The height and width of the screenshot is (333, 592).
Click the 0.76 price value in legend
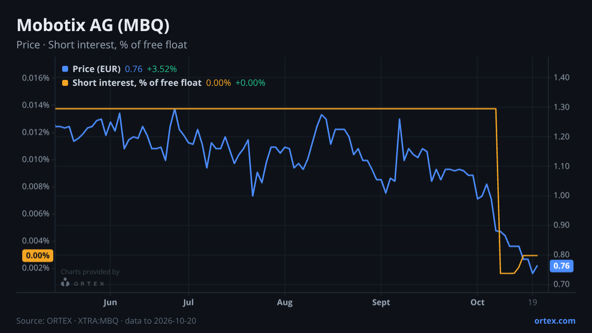pyautogui.click(x=134, y=69)
